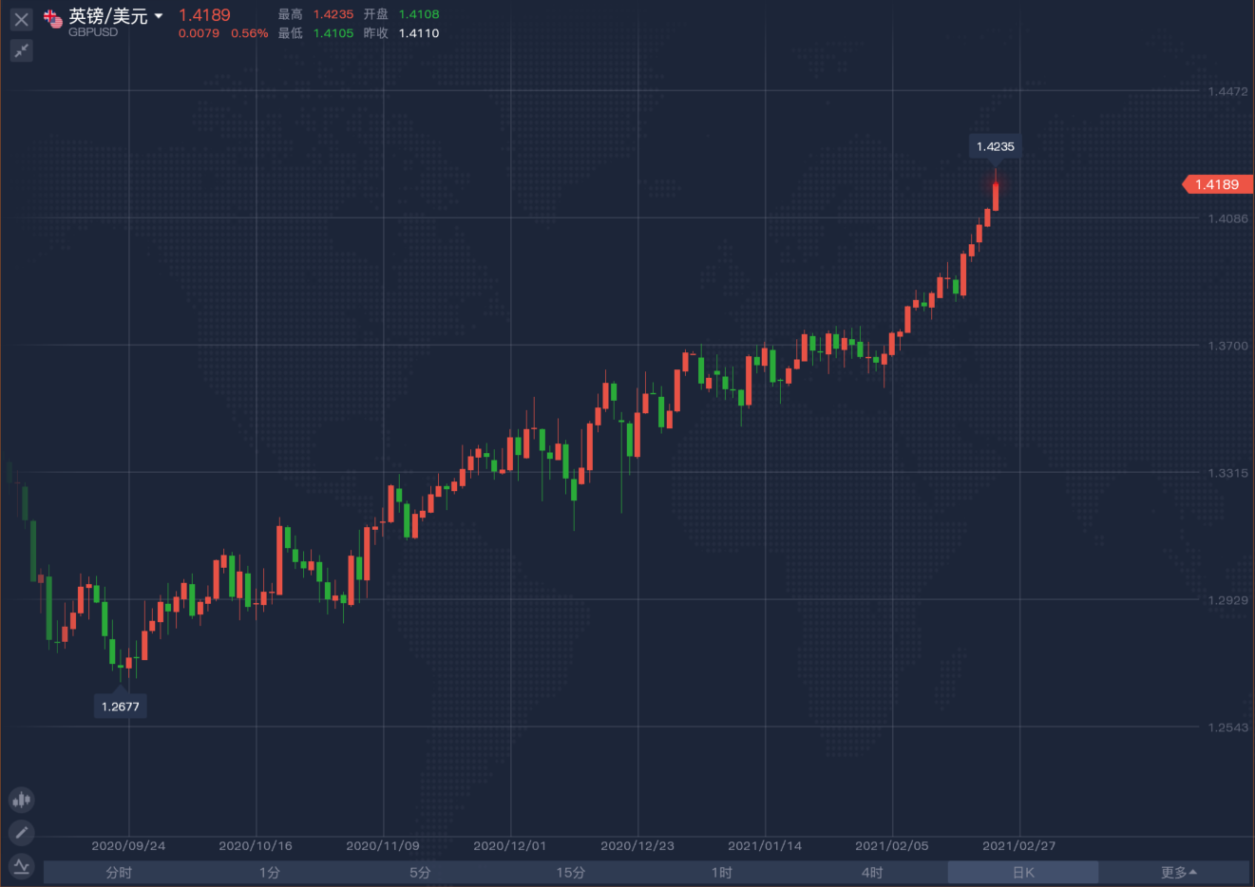Click the current price tag 1.4189 on axis

(1217, 184)
